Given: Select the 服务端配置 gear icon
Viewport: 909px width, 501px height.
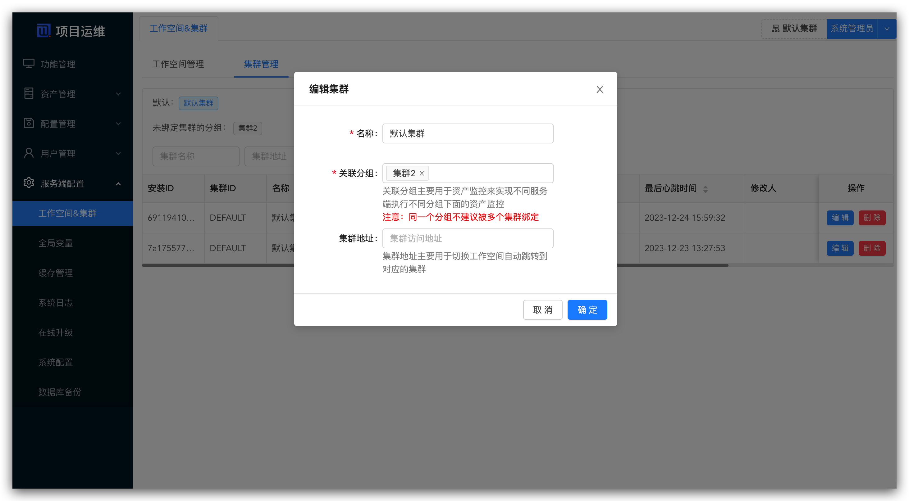Looking at the screenshot, I should click(29, 183).
